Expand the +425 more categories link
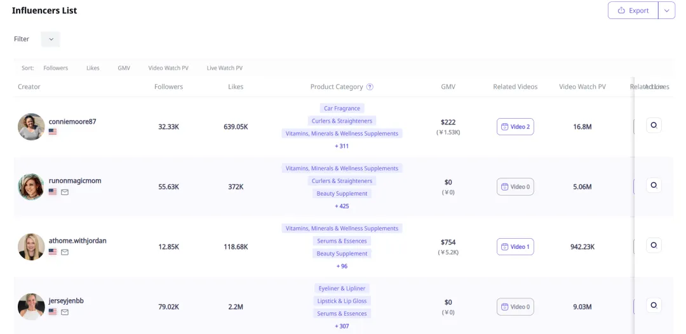 tap(342, 206)
